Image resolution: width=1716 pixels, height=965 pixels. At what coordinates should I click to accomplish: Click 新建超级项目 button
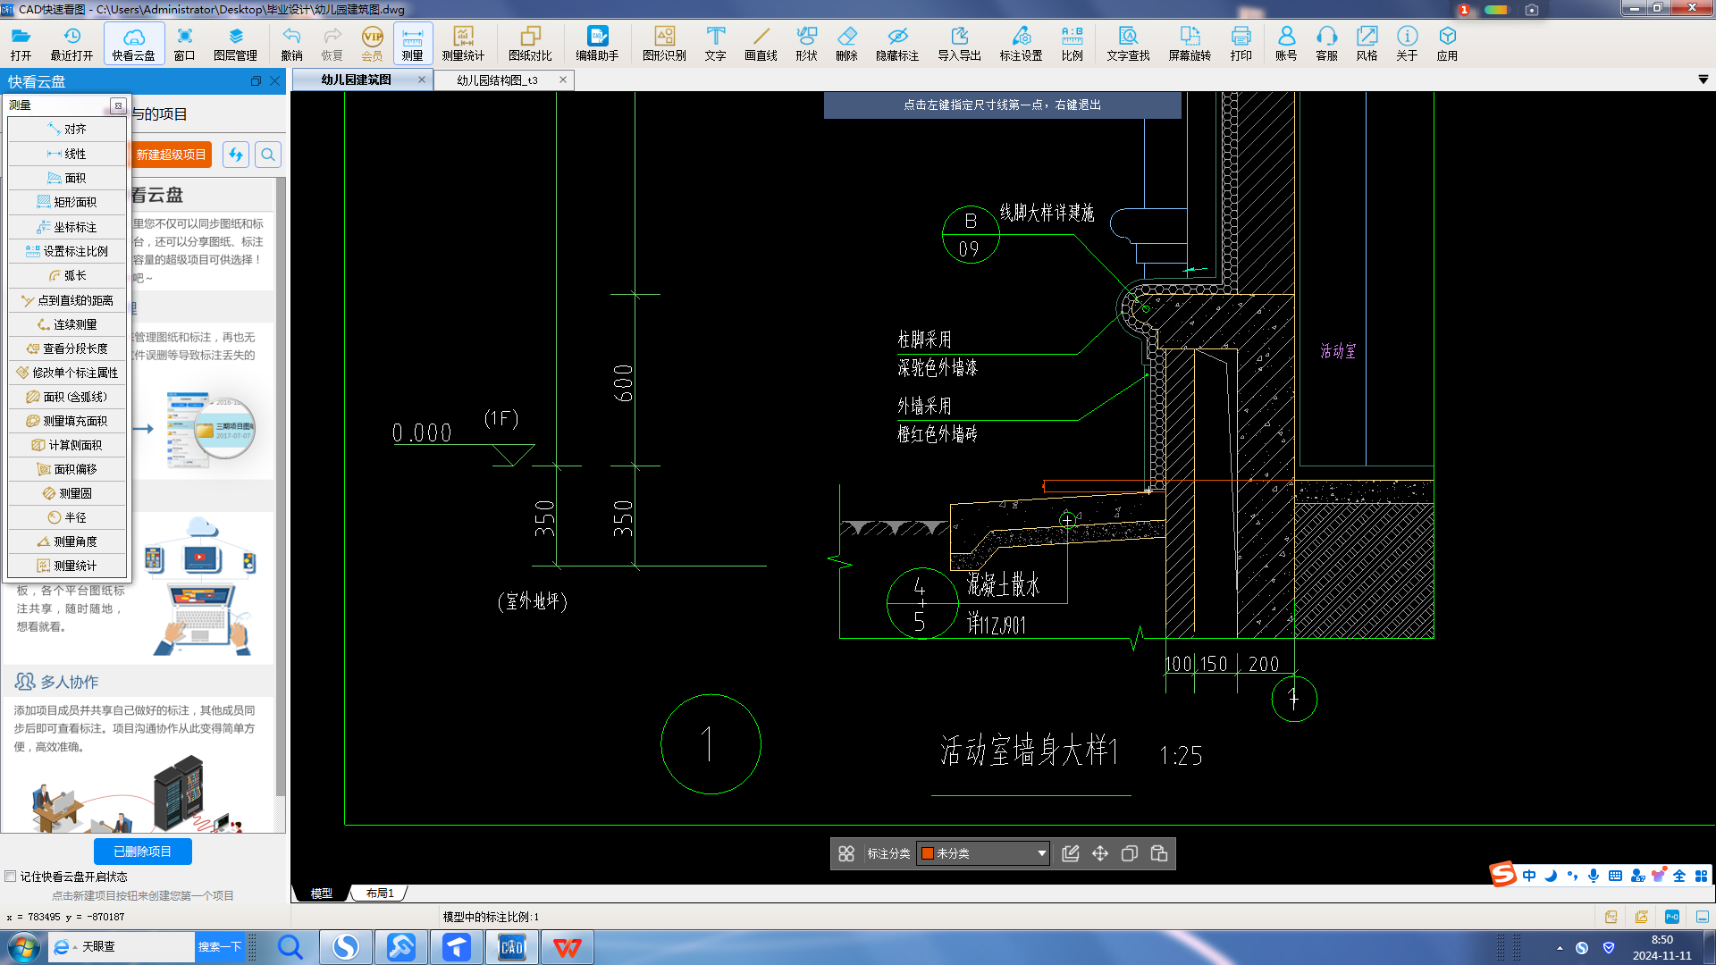[172, 155]
